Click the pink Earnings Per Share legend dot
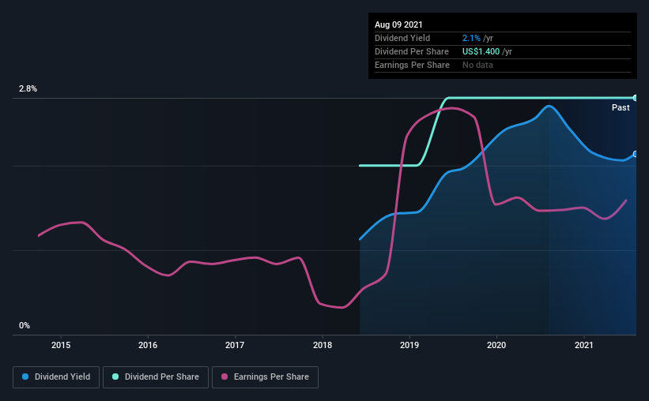This screenshot has width=649, height=401. 225,377
